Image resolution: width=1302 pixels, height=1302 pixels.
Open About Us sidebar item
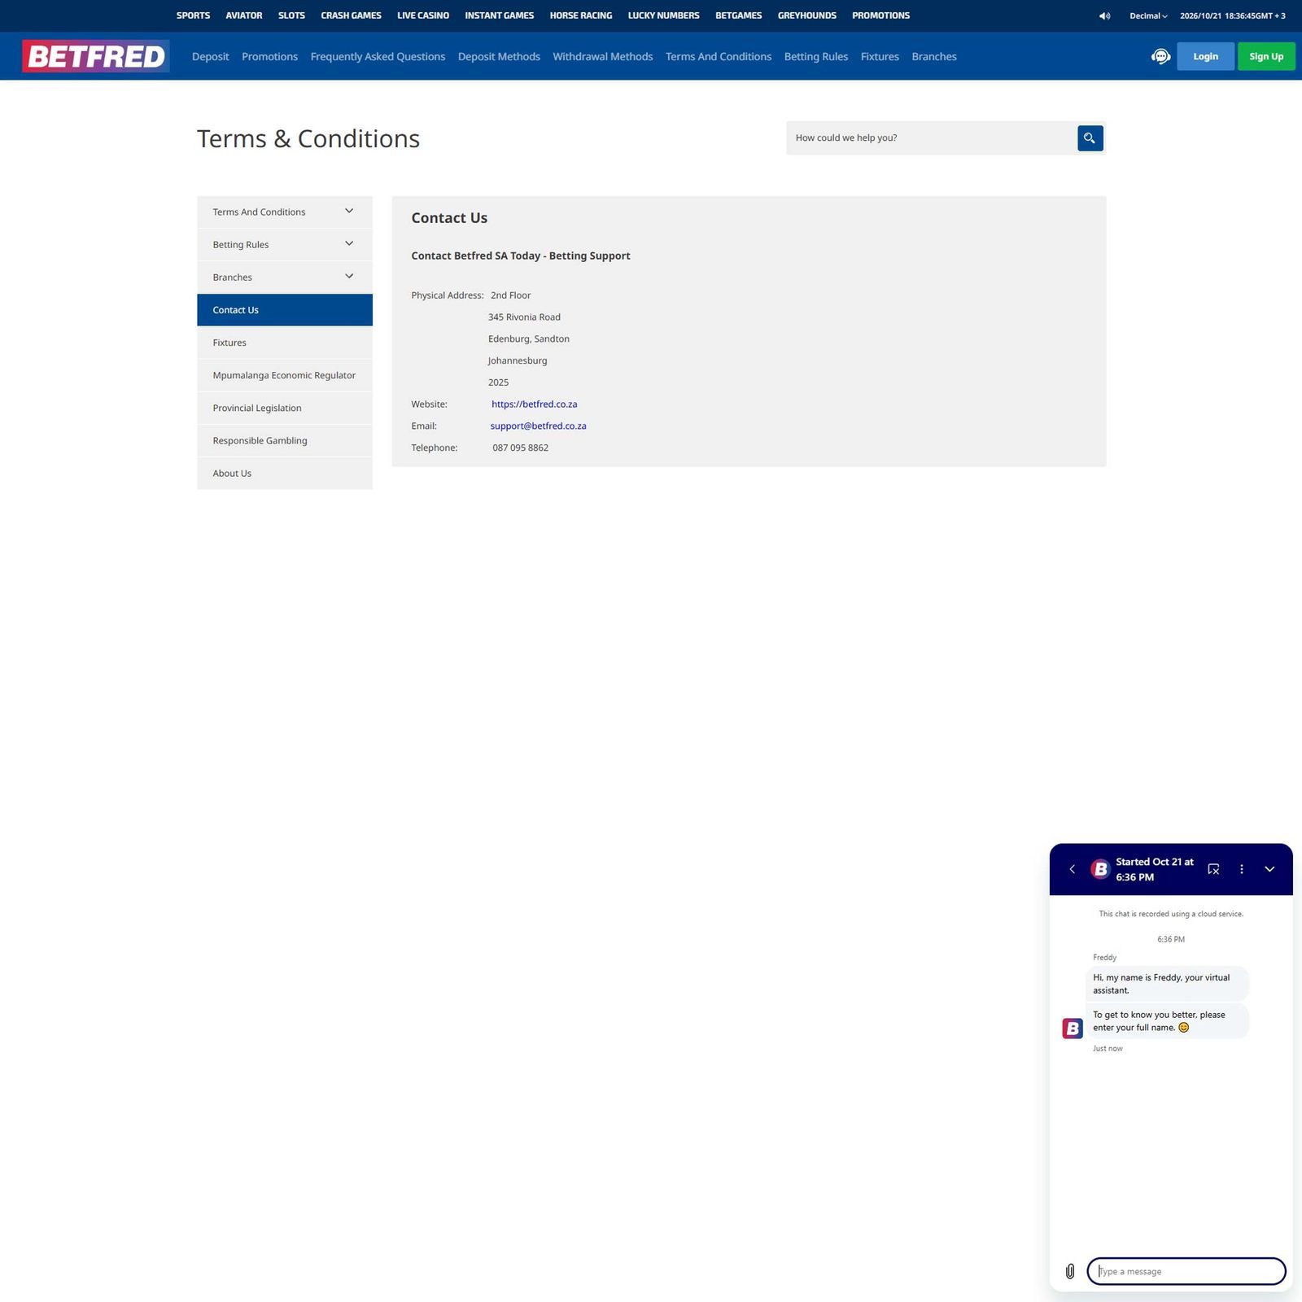pos(285,473)
